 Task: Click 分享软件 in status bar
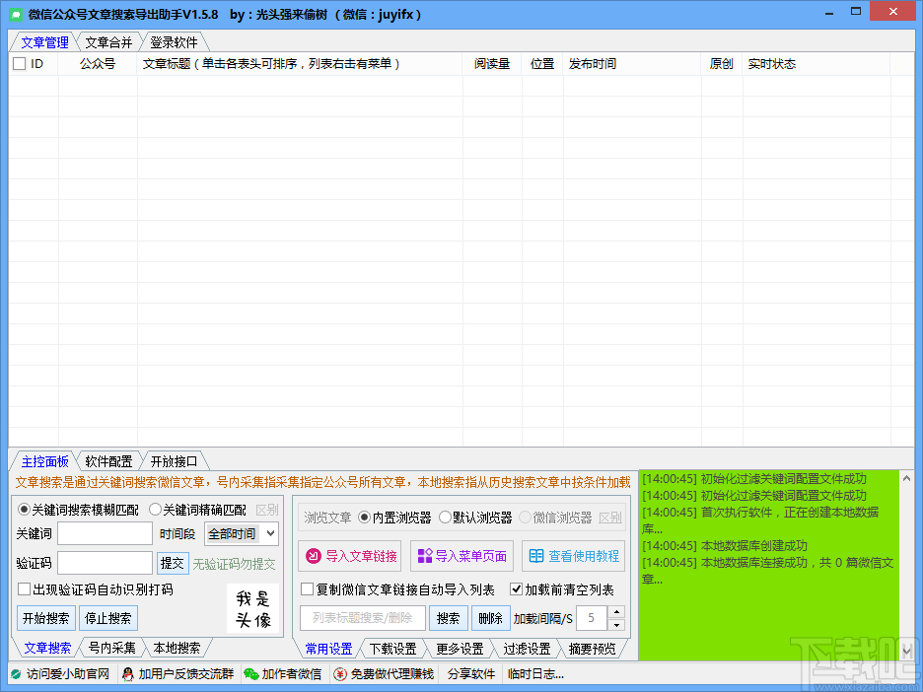pos(471,674)
